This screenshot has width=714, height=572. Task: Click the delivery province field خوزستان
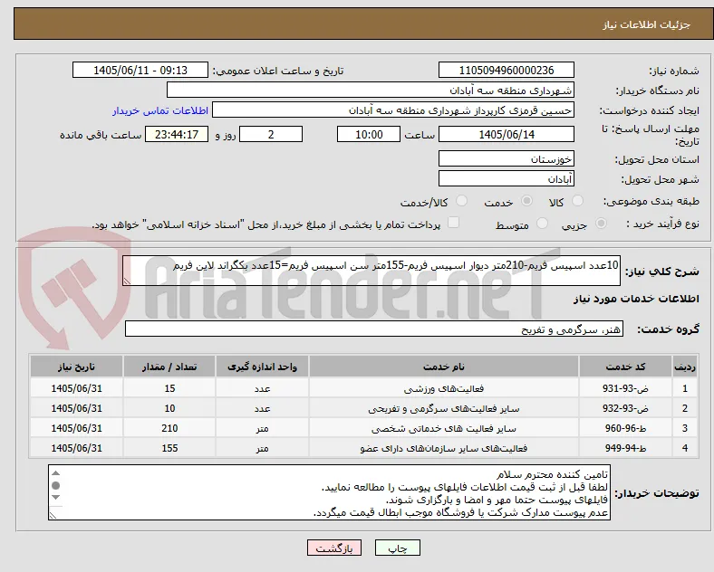tap(506, 158)
